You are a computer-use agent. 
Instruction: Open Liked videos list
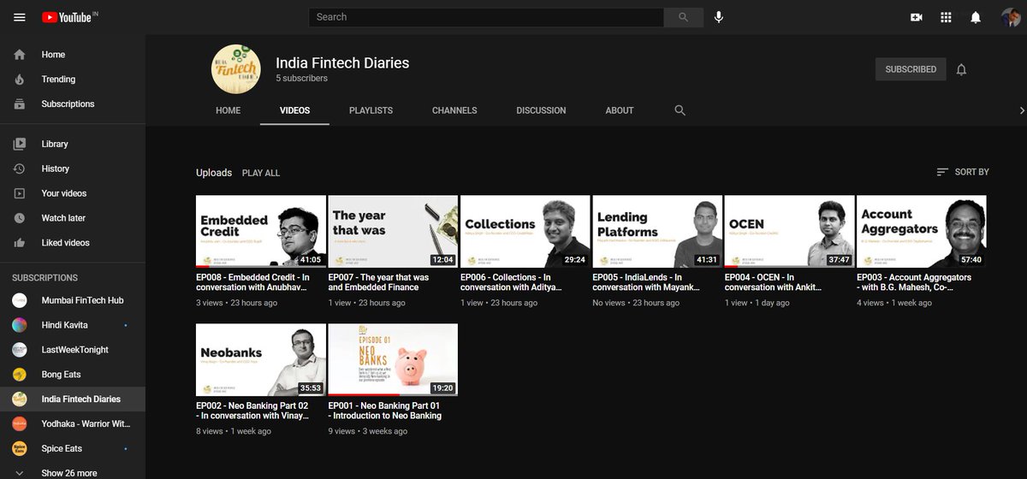click(73, 244)
